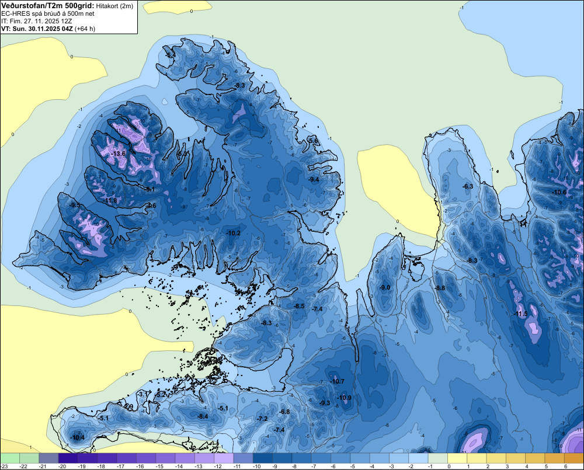Screen dimensions: 584x470
Task: Select the dark blue legend swatch labeled -10
Action: (263, 458)
